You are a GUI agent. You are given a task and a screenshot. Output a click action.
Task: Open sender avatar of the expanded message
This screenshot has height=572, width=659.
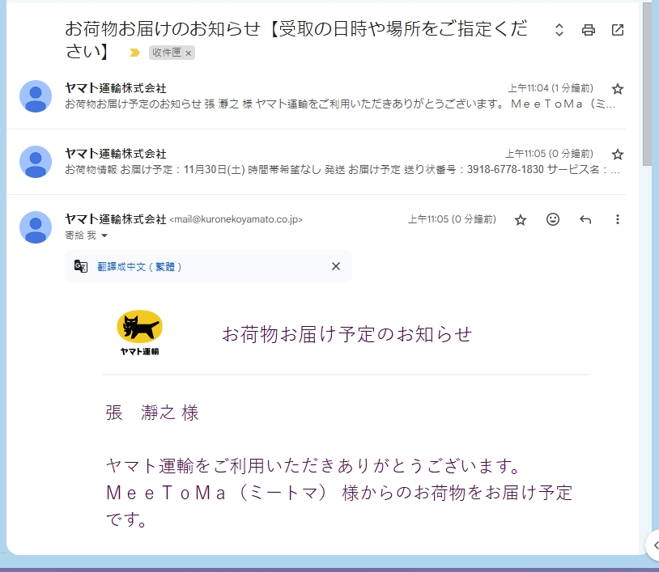(36, 227)
